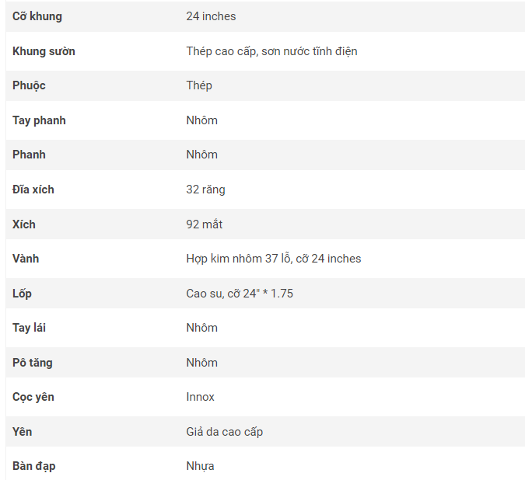Click the "Pô tăng" label
Screen dimensions: 525x480
tap(33, 363)
